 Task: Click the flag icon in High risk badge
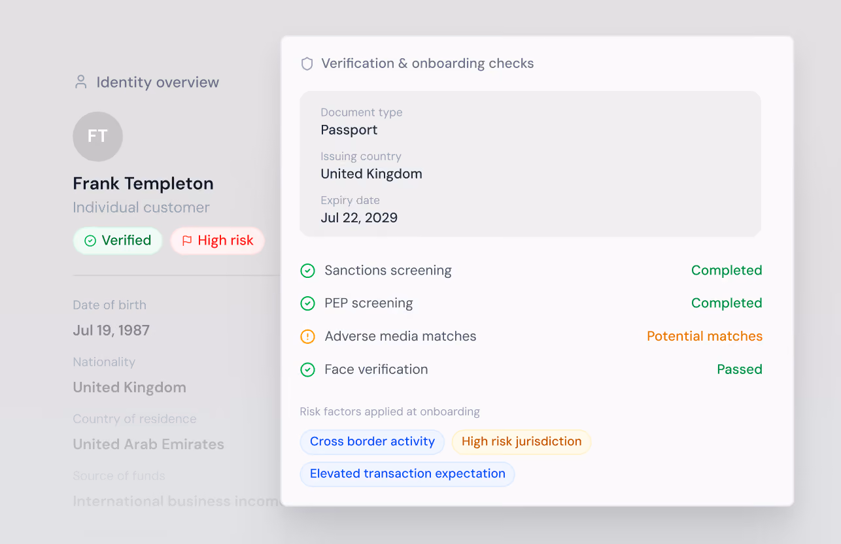[x=187, y=241]
